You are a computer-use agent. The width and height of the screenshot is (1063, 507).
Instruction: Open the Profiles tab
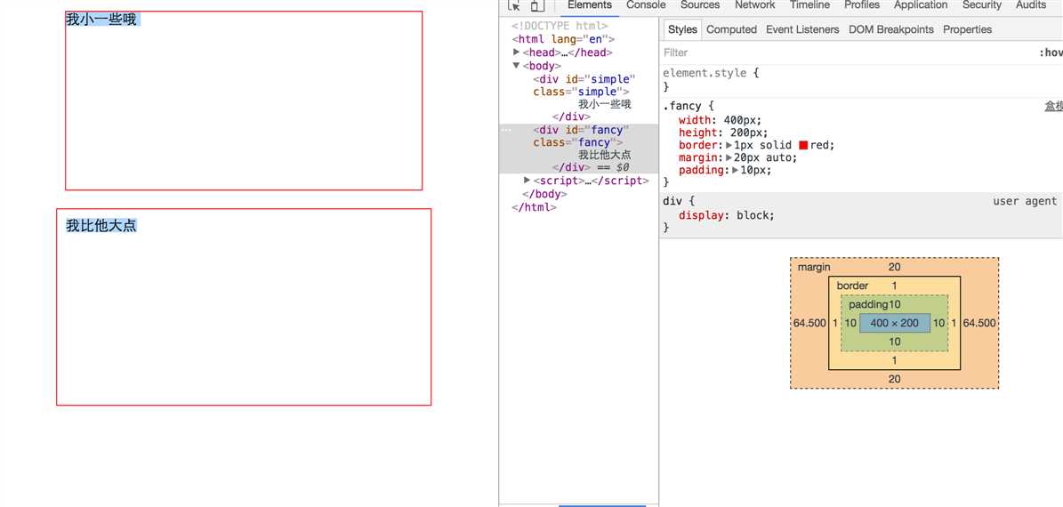point(862,4)
